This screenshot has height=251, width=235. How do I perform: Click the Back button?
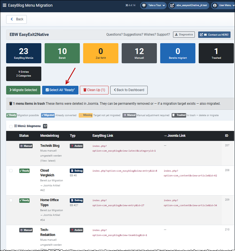17,19
